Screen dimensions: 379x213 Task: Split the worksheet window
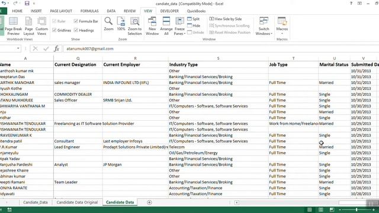194,19
